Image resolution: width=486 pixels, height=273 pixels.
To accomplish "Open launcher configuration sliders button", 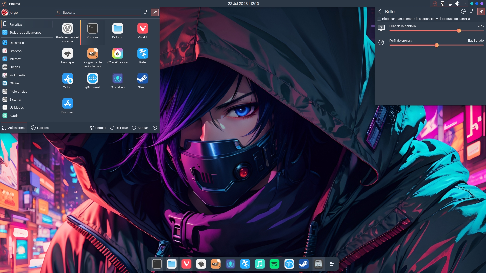I will pos(146,12).
